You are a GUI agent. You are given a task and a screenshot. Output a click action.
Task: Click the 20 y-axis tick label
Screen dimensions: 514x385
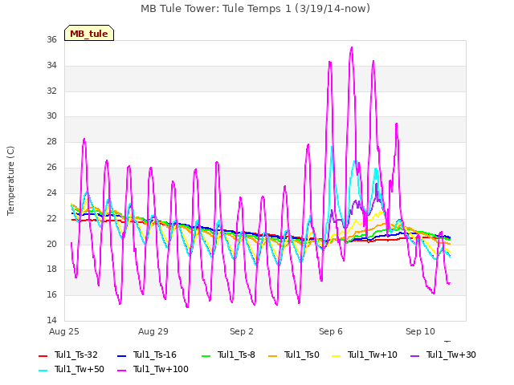click(x=51, y=244)
